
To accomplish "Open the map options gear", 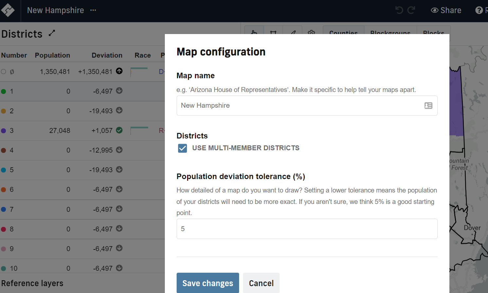I will click(311, 33).
